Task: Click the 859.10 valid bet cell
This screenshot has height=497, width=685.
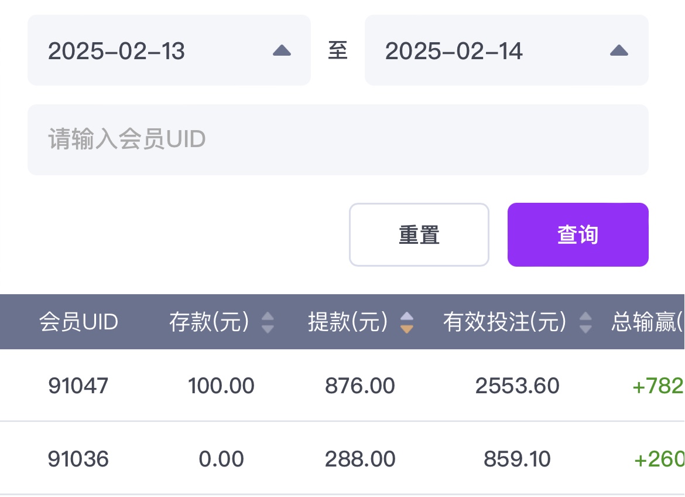Action: 518,459
